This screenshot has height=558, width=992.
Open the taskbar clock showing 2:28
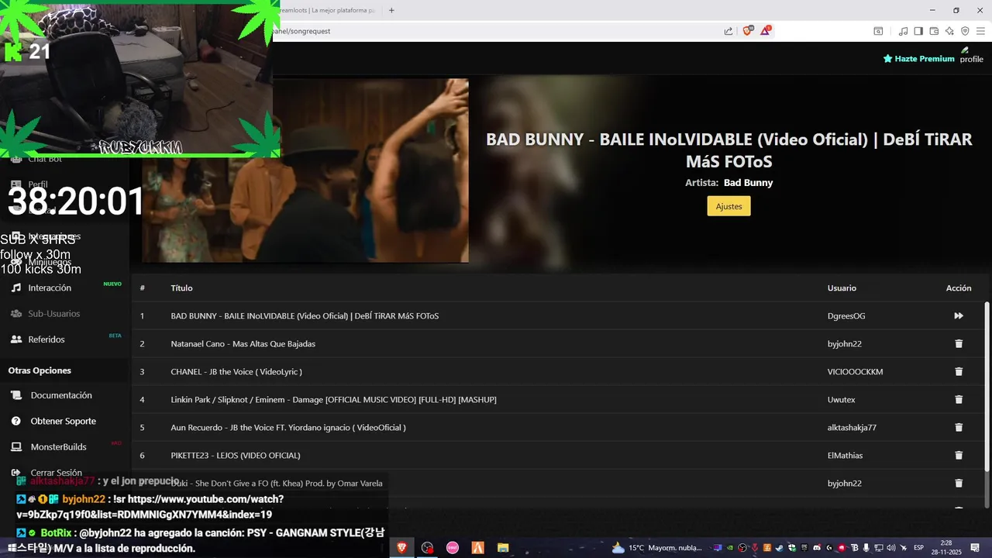[x=946, y=547]
